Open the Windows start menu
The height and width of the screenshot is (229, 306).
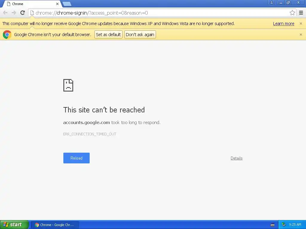tap(14, 225)
